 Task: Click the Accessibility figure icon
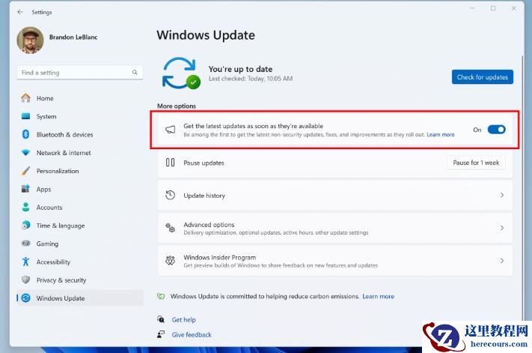click(x=25, y=262)
